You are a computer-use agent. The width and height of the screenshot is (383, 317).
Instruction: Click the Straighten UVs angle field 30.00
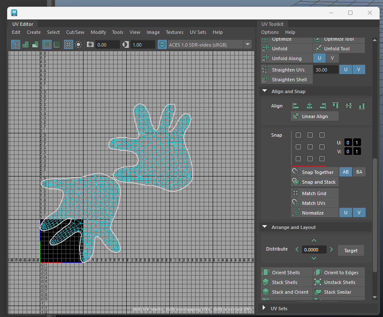(326, 70)
